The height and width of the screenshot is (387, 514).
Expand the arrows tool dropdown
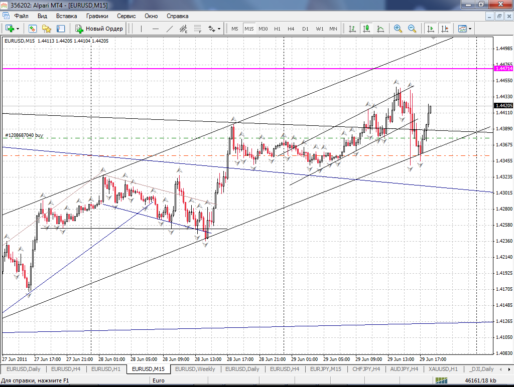(x=219, y=29)
